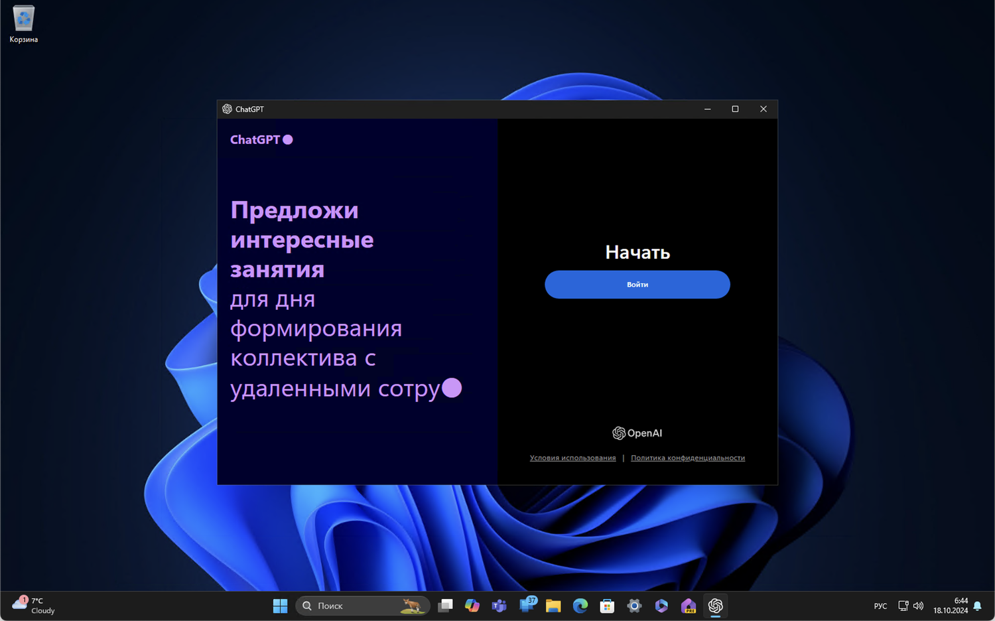Switch the РУС input language indicator

tap(880, 606)
